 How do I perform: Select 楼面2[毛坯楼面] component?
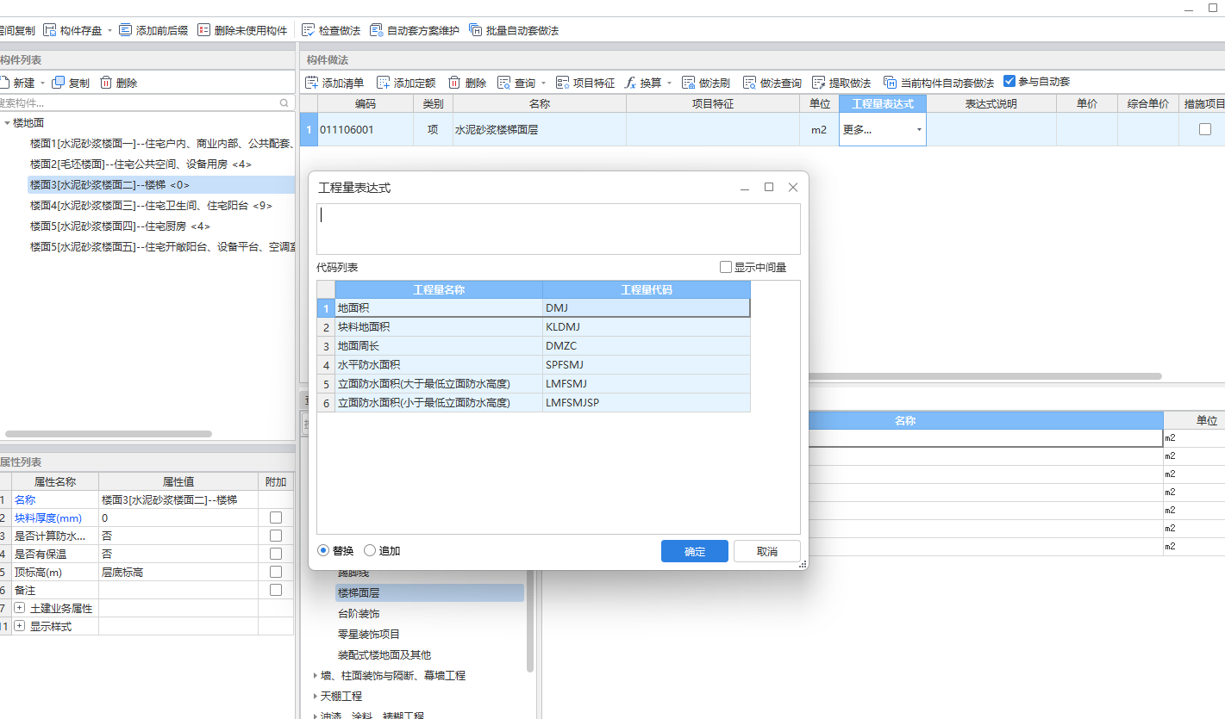coord(141,164)
